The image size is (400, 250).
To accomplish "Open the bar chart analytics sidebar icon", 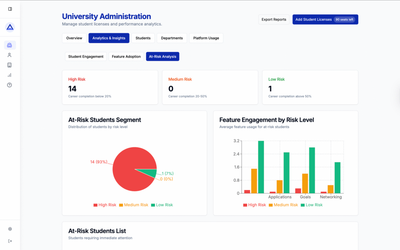I will coord(10,75).
